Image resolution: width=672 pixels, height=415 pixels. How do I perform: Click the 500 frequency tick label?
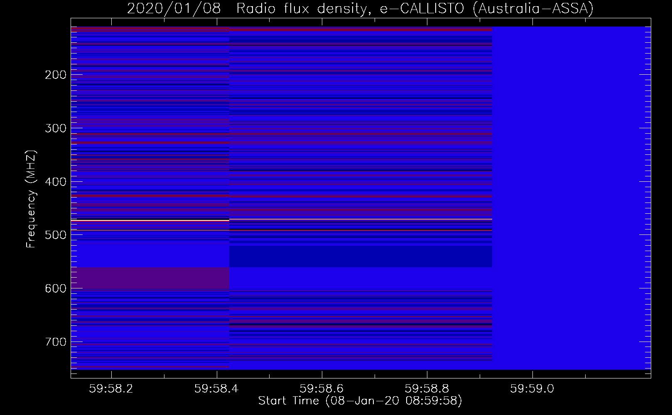click(56, 235)
